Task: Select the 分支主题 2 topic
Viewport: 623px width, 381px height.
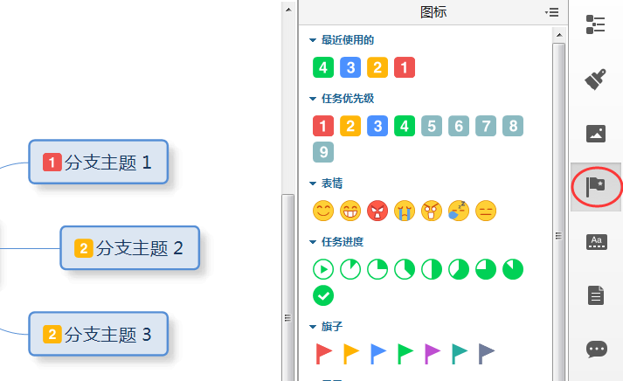Action: pyautogui.click(x=129, y=248)
